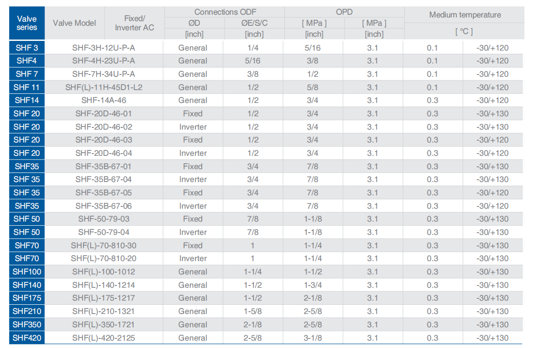
Task: Click the SHF-35B-67-05 model cell
Action: (x=103, y=193)
